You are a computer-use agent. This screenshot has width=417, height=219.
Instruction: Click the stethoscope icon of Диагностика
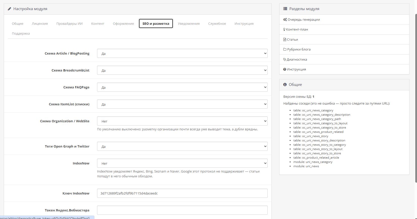285,59
